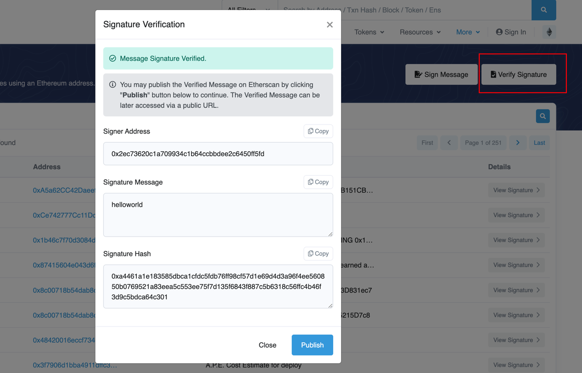582x373 pixels.
Task: Click the Signature Message text area
Action: (218, 215)
